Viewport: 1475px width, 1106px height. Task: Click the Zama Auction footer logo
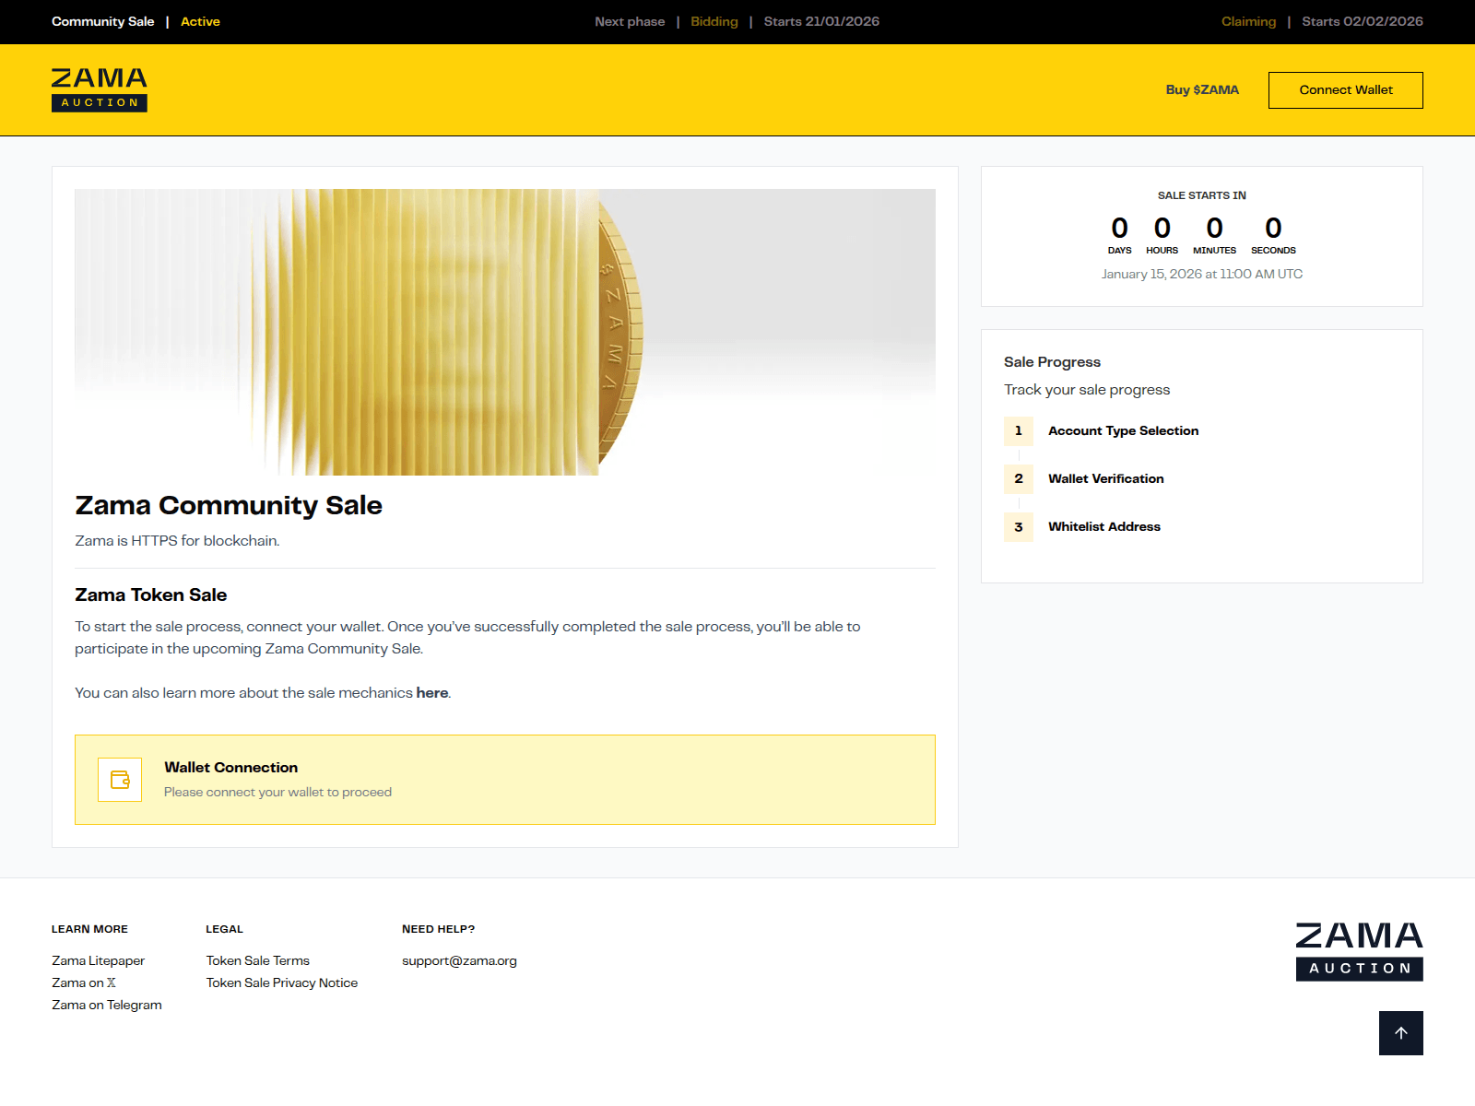pyautogui.click(x=1360, y=952)
